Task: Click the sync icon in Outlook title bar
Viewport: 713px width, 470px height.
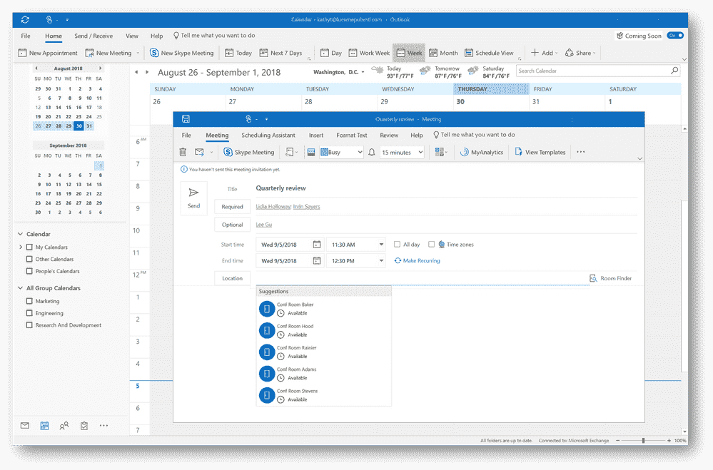Action: tap(25, 19)
